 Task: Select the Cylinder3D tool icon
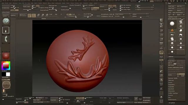coord(181,22)
